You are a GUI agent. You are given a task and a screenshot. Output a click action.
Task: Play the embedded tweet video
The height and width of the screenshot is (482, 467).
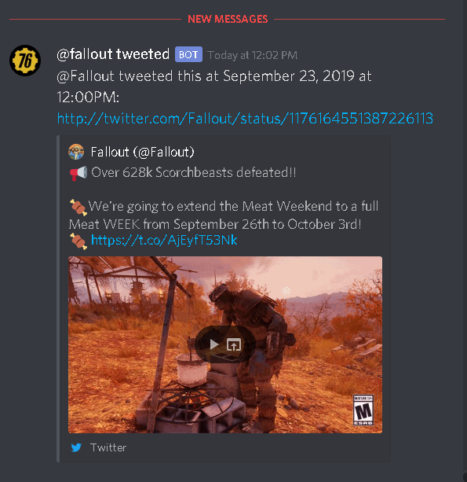click(x=213, y=344)
